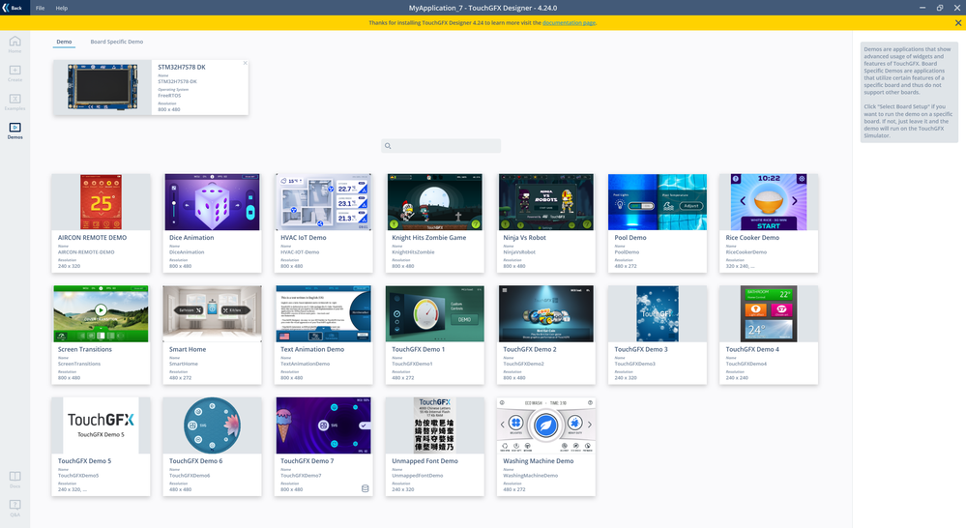Screen dimensions: 966x528
Task: Click the STM32H7S78 DK board image
Action: 102,87
